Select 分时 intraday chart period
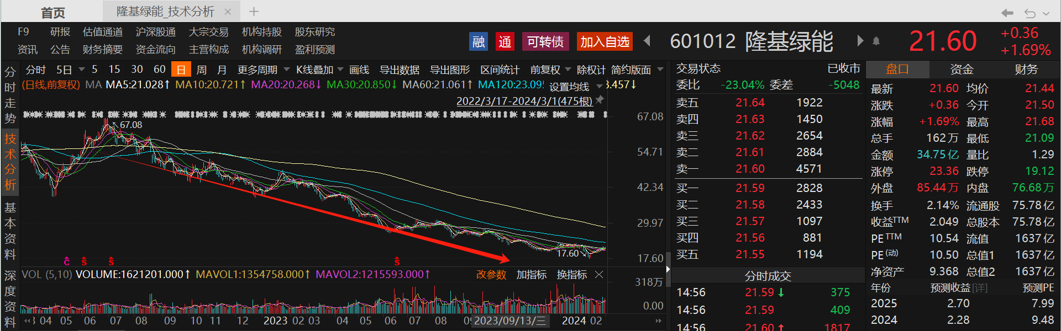 tap(35, 70)
